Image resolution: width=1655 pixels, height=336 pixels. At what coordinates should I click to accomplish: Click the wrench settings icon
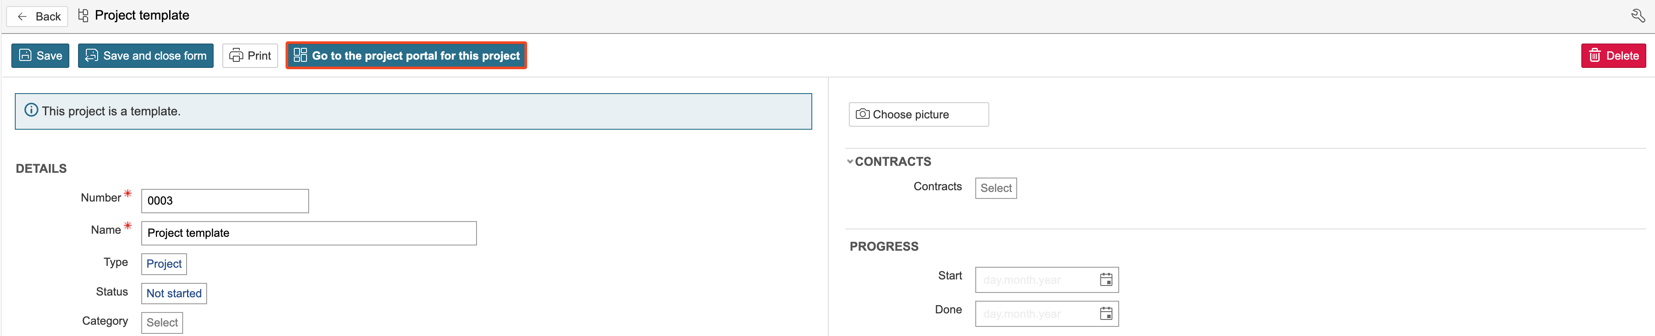(x=1638, y=16)
